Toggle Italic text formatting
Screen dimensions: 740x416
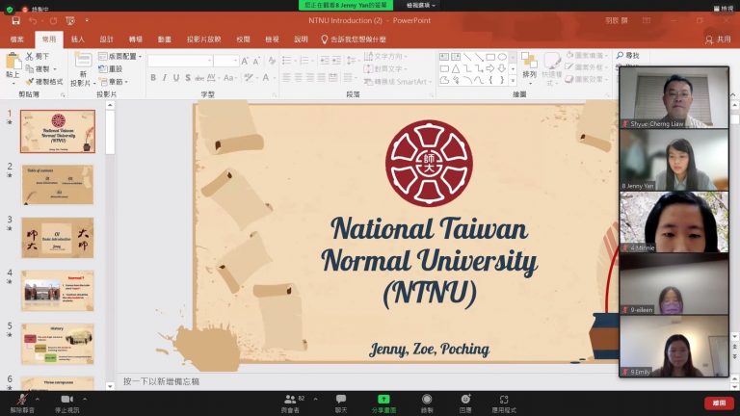point(166,78)
